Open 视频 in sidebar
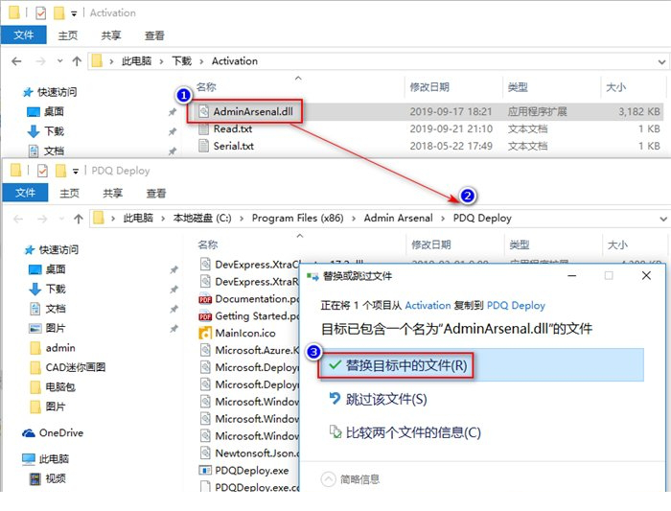The image size is (671, 511). coord(47,478)
